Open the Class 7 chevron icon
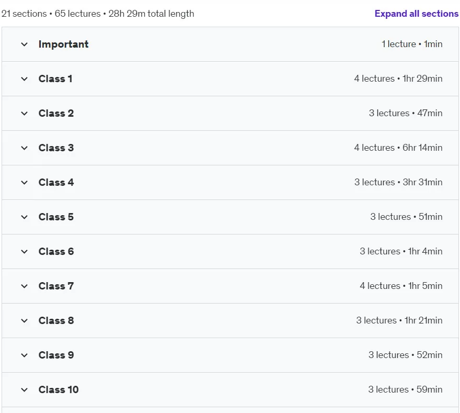Screen dimensions: 460x413 25,286
